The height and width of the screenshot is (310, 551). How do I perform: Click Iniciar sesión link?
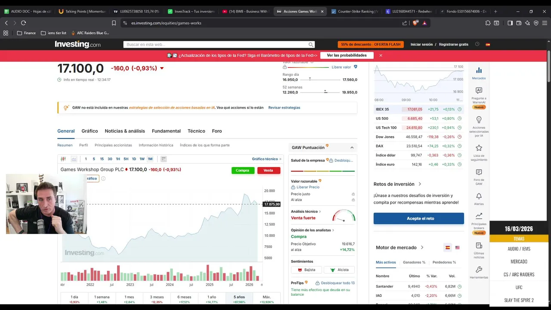coord(421,44)
